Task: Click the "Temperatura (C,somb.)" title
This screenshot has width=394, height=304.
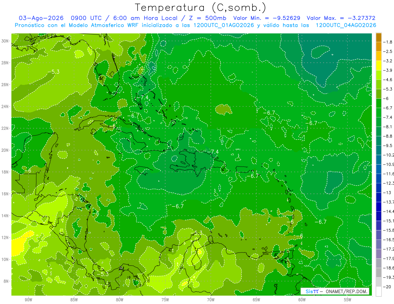Action: point(200,7)
